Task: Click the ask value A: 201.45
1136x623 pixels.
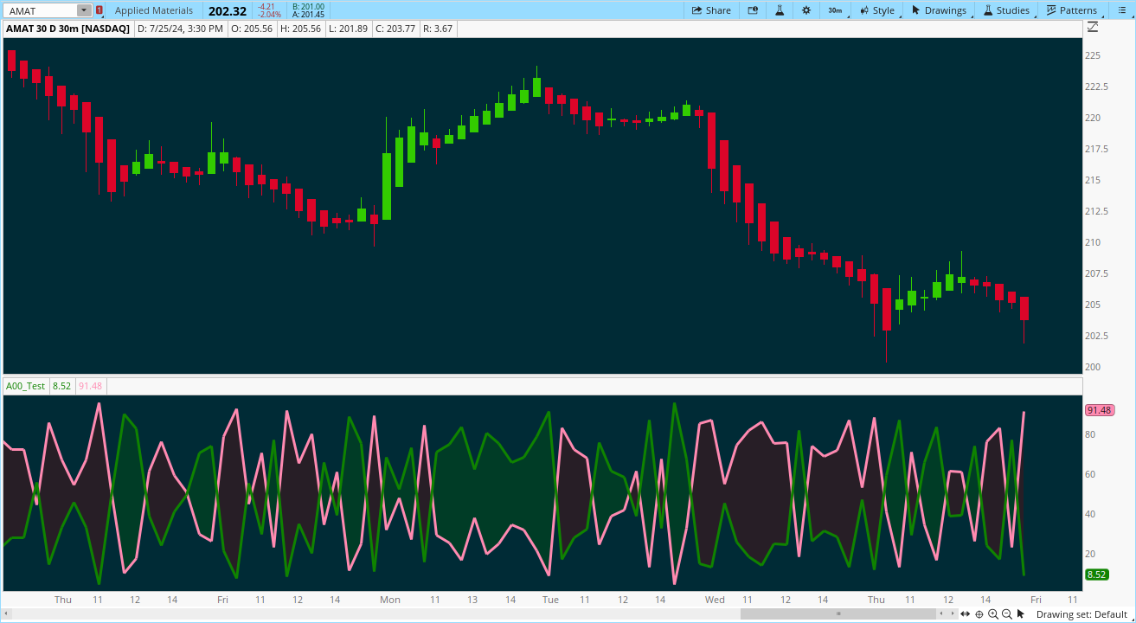Action: click(x=309, y=15)
